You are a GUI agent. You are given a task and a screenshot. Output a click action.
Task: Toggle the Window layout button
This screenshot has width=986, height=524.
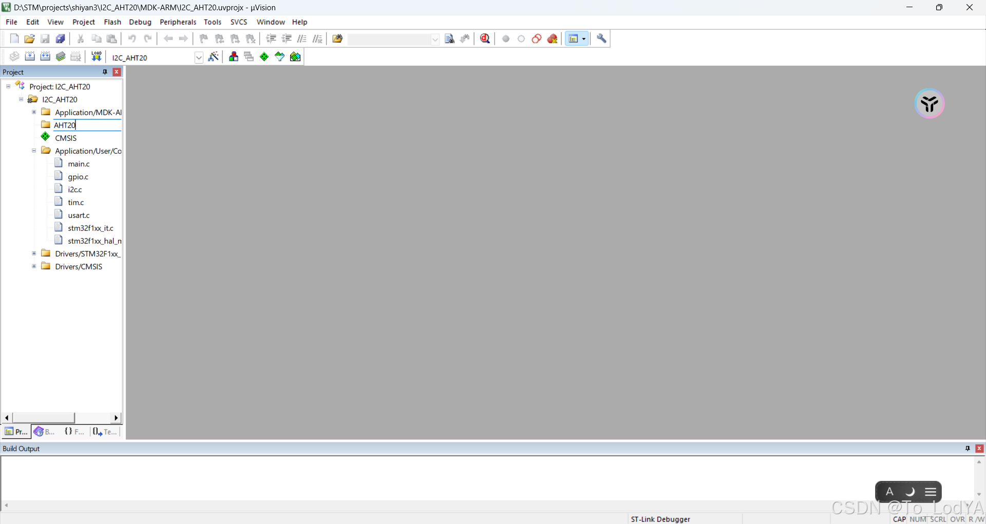(574, 39)
